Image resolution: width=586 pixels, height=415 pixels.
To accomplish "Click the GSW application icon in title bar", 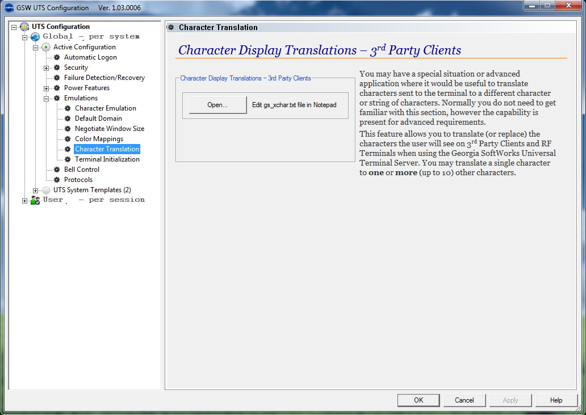I will [9, 7].
